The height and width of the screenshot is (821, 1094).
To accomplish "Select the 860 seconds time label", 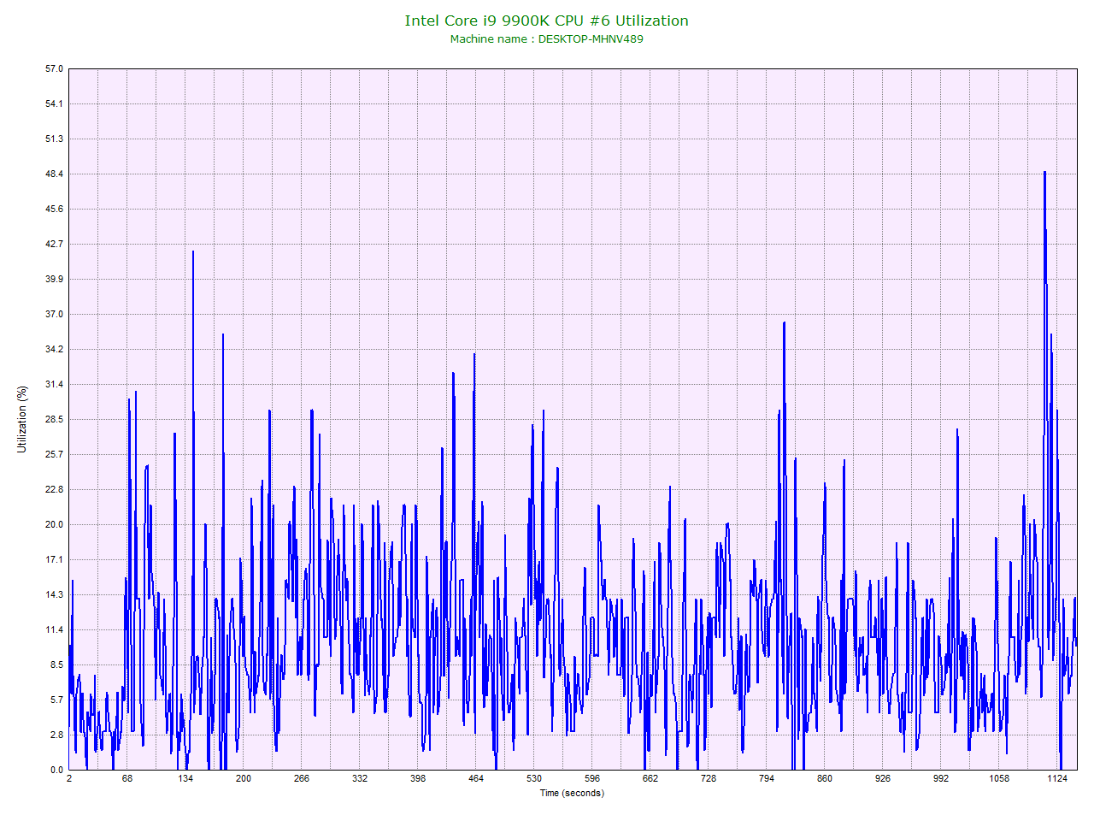I will (x=825, y=778).
